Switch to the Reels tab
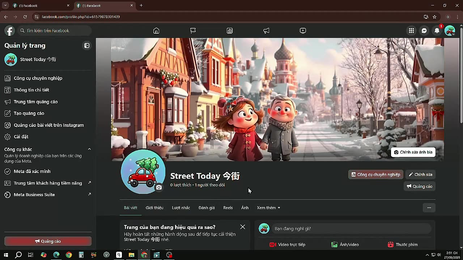Screen dimensions: 463x260 [228, 208]
